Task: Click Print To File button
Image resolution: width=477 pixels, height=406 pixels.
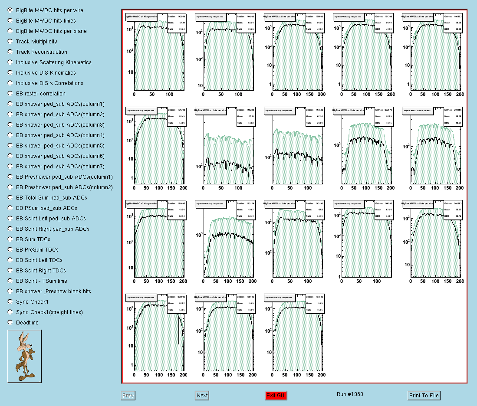Action: pyautogui.click(x=424, y=395)
